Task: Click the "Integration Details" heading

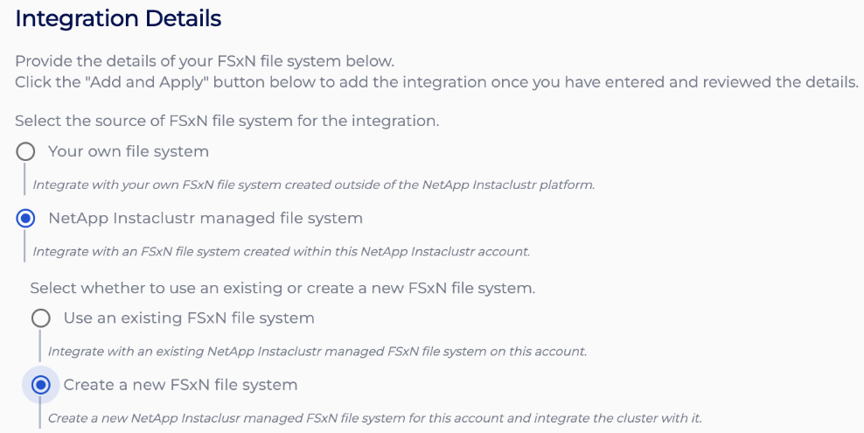Action: tap(118, 17)
